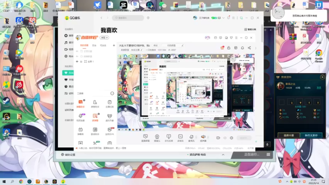
Task: Click the record video icon beside speaker
Action: pyautogui.click(x=218, y=138)
